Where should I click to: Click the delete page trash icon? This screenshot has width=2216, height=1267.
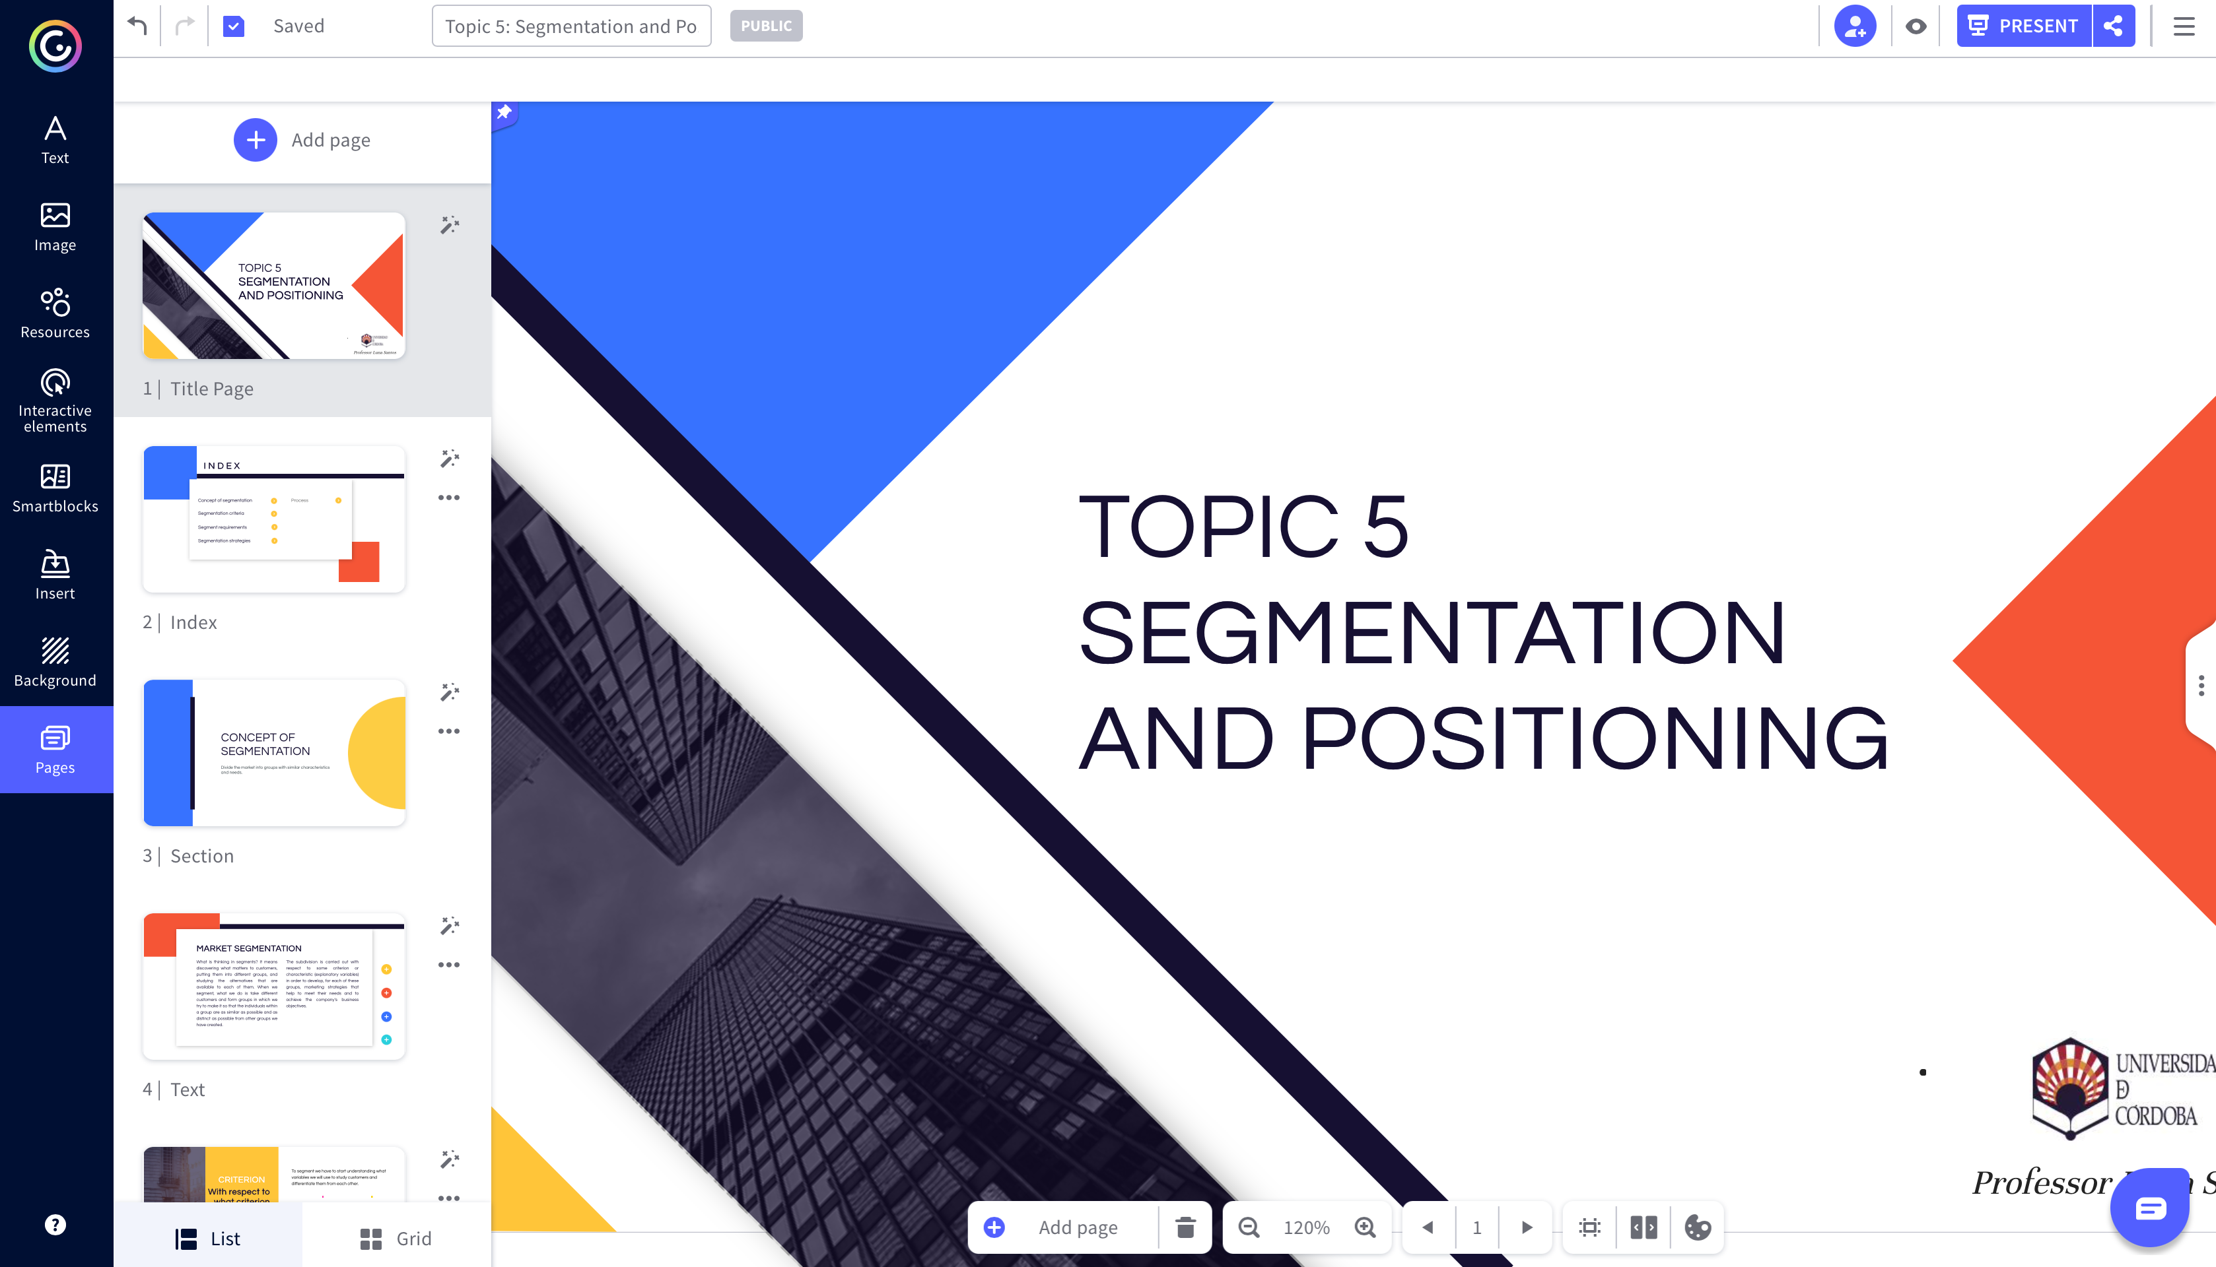tap(1185, 1227)
